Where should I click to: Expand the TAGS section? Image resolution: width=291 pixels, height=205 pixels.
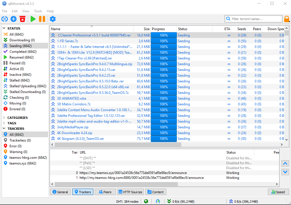click(x=4, y=123)
